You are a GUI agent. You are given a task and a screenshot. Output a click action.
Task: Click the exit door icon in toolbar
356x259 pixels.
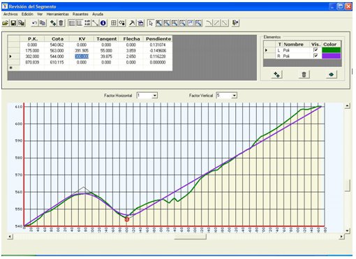[235, 23]
